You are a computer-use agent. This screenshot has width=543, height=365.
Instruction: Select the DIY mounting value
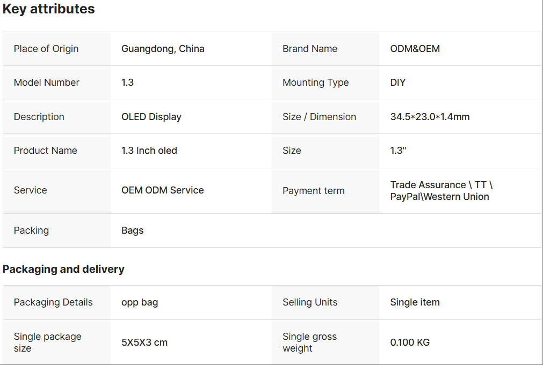click(x=398, y=83)
